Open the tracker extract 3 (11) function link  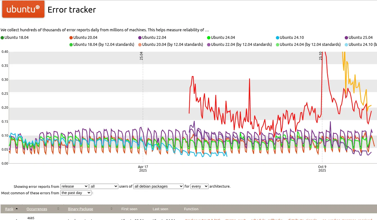coord(203,220)
